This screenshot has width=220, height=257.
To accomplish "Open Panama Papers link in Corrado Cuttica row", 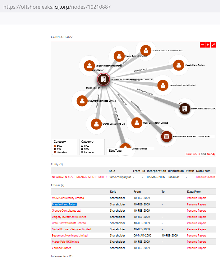I will pyautogui.click(x=197, y=248).
